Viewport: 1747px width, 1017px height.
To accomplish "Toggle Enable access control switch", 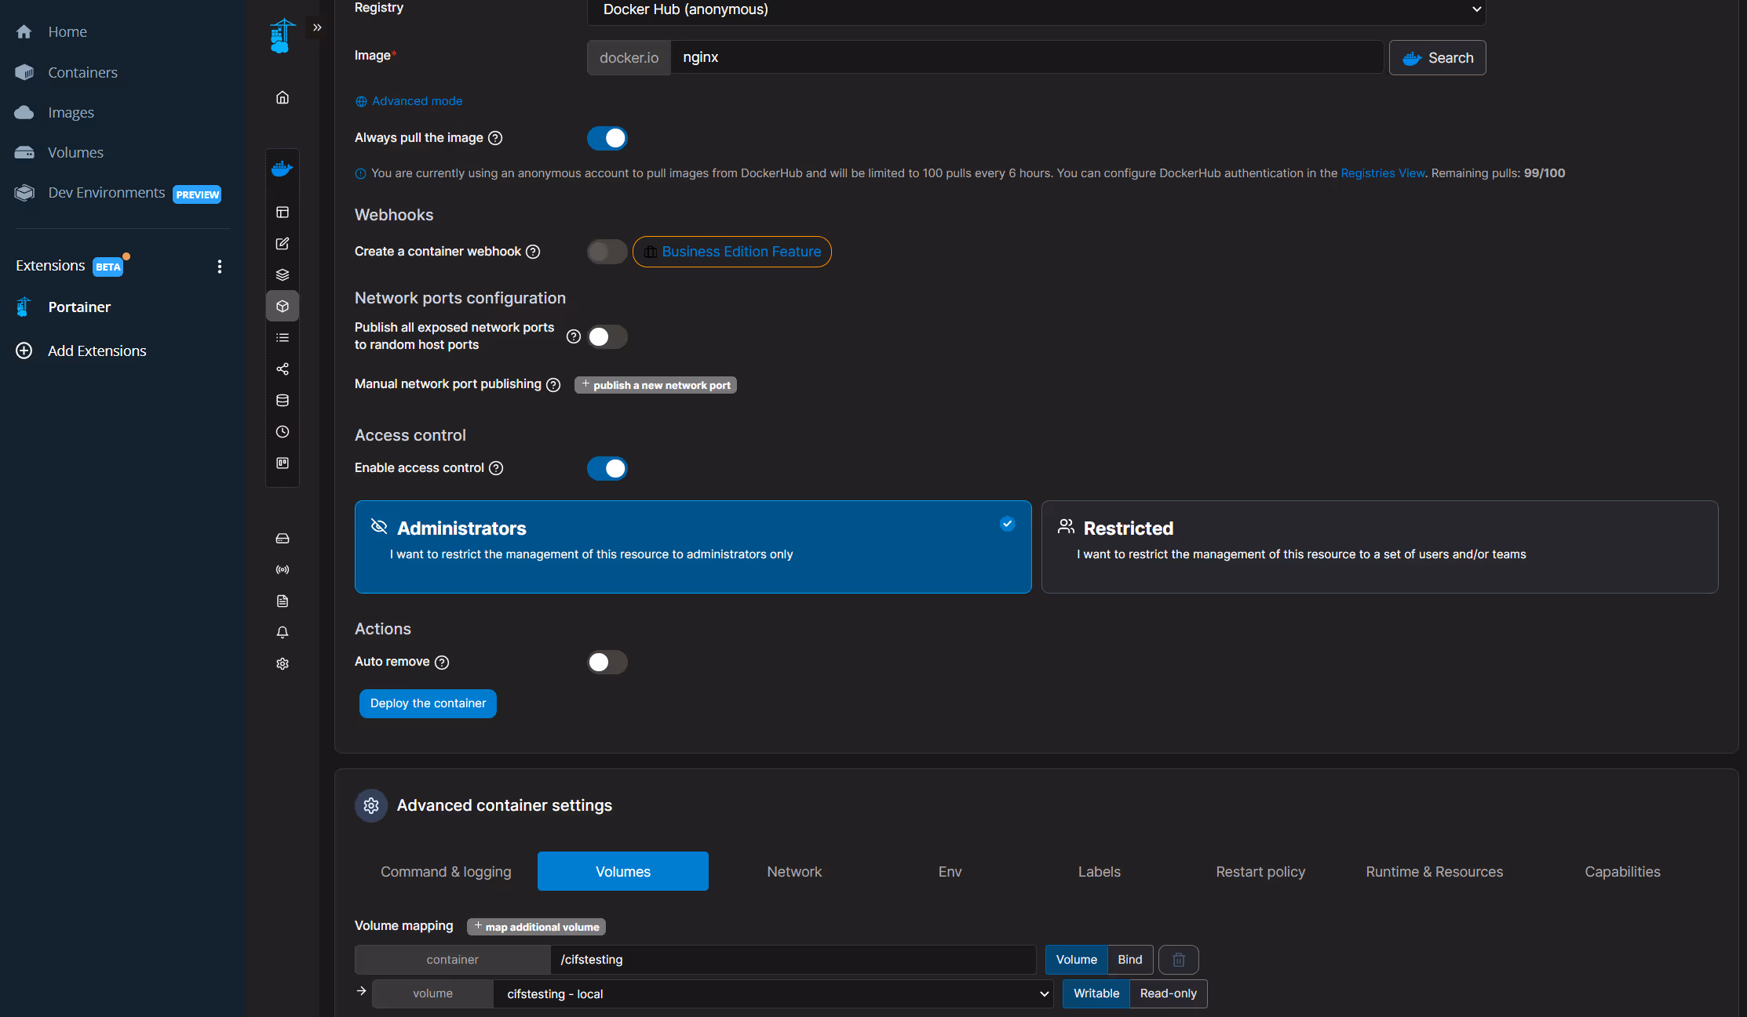I will [607, 468].
